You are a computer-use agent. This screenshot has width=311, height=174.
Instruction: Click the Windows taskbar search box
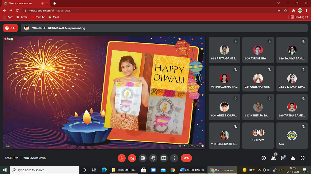coord(45,170)
